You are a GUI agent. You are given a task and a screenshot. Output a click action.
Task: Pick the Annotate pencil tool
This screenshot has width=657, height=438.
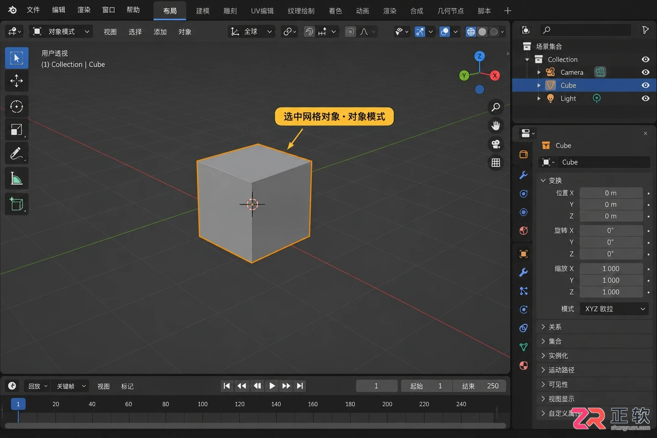tap(16, 153)
